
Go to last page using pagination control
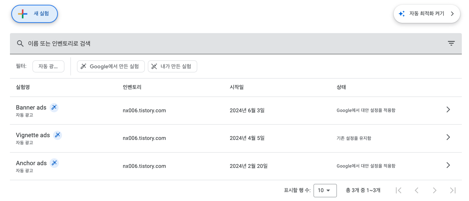[x=453, y=190]
